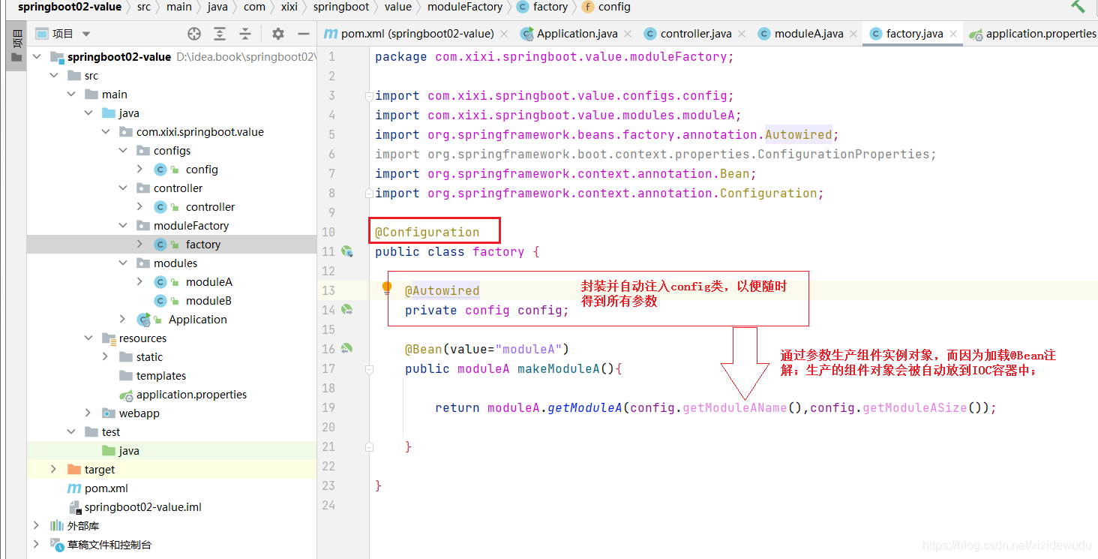
Task: Close the moduleA.java editor tab
Action: tap(853, 34)
